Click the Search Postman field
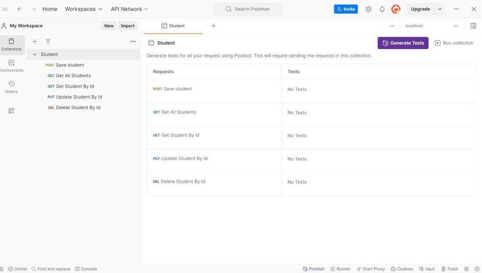 tap(248, 9)
